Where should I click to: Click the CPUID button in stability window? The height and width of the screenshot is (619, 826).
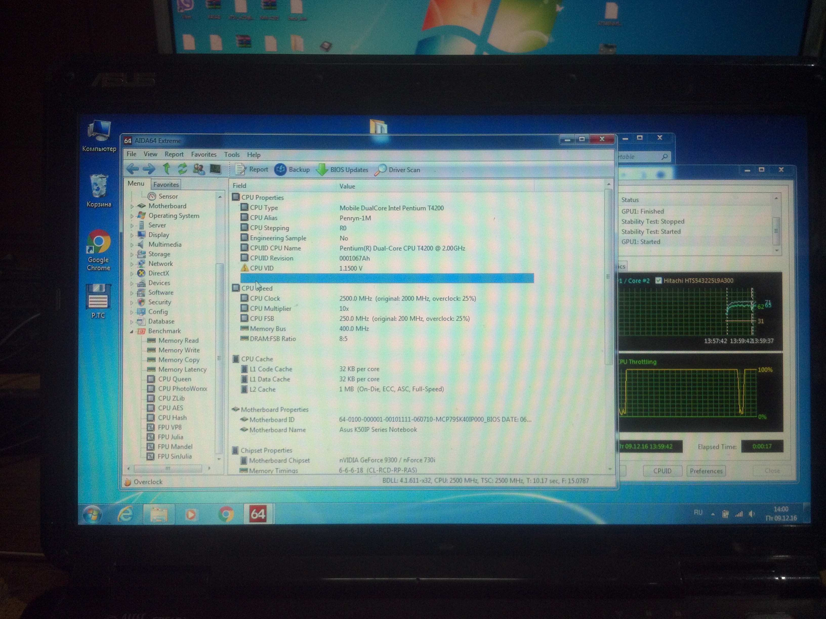[x=662, y=471]
